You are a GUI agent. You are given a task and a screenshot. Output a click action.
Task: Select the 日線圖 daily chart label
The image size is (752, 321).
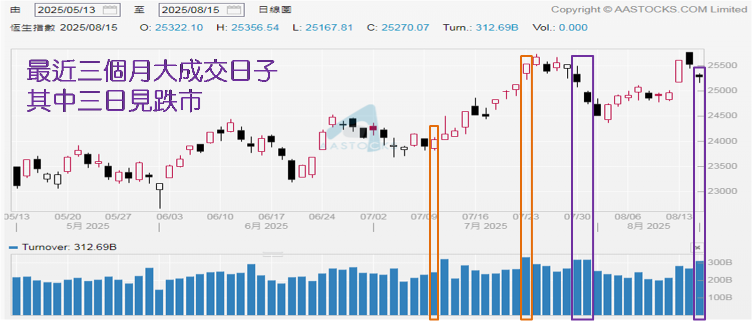pos(275,9)
